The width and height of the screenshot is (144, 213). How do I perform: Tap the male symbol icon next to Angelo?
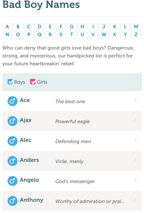click(x=12, y=181)
